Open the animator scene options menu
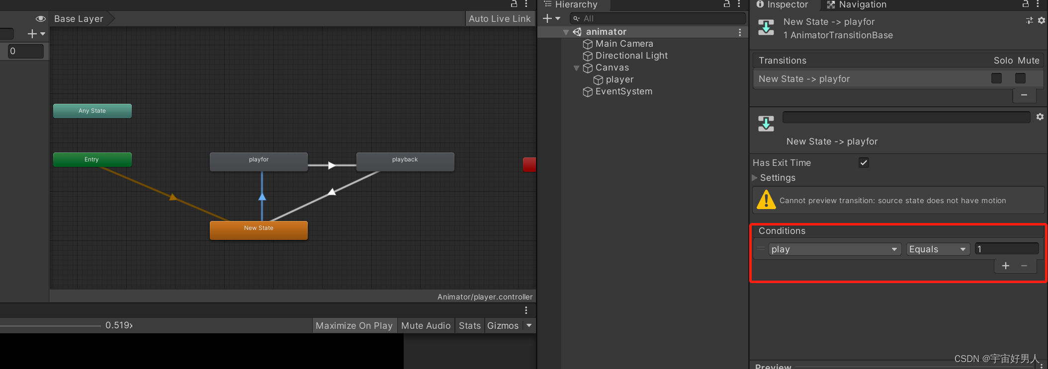This screenshot has height=369, width=1048. [x=740, y=32]
